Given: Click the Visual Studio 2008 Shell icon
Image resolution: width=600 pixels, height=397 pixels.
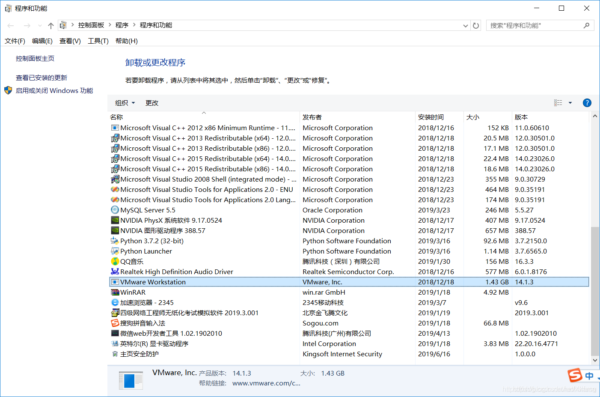Looking at the screenshot, I should 115,179.
